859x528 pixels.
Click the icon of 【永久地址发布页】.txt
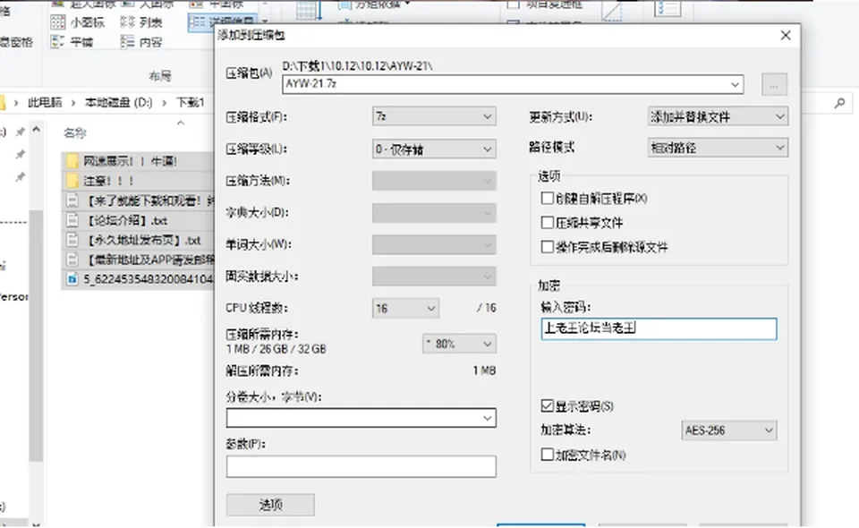[x=72, y=240]
